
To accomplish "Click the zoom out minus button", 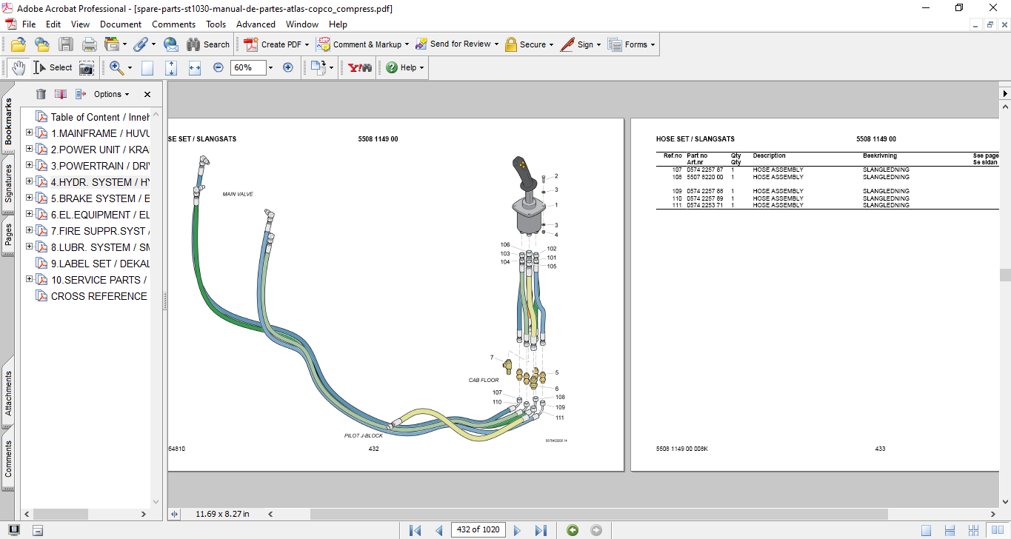I will tap(218, 67).
